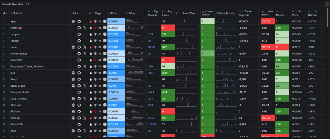Sort by the Owner Deposits column header
Image resolution: width=330 pixels, height=139 pixels.
tap(246, 13)
